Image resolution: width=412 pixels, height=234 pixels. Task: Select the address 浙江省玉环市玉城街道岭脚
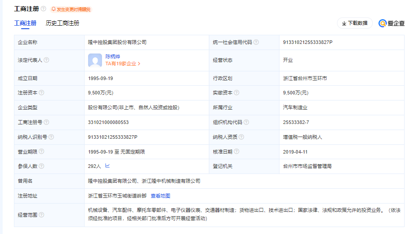click(x=117, y=196)
